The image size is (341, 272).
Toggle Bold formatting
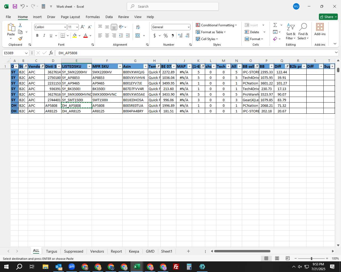(37, 36)
